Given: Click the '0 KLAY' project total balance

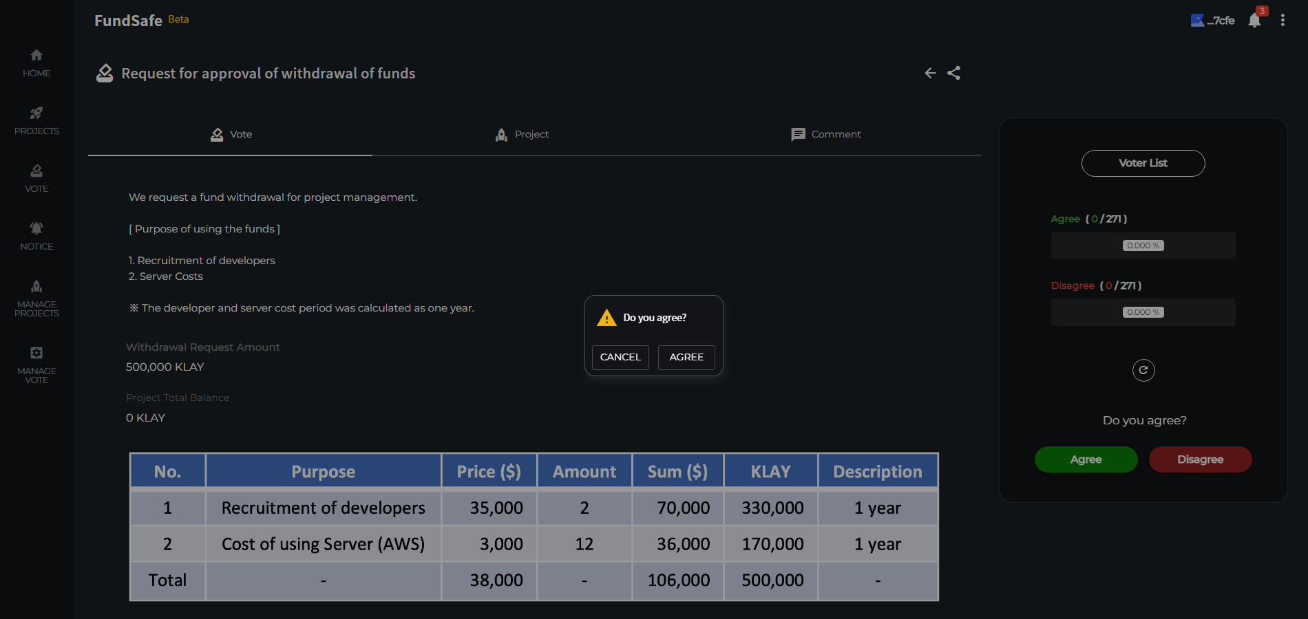Looking at the screenshot, I should [146, 418].
